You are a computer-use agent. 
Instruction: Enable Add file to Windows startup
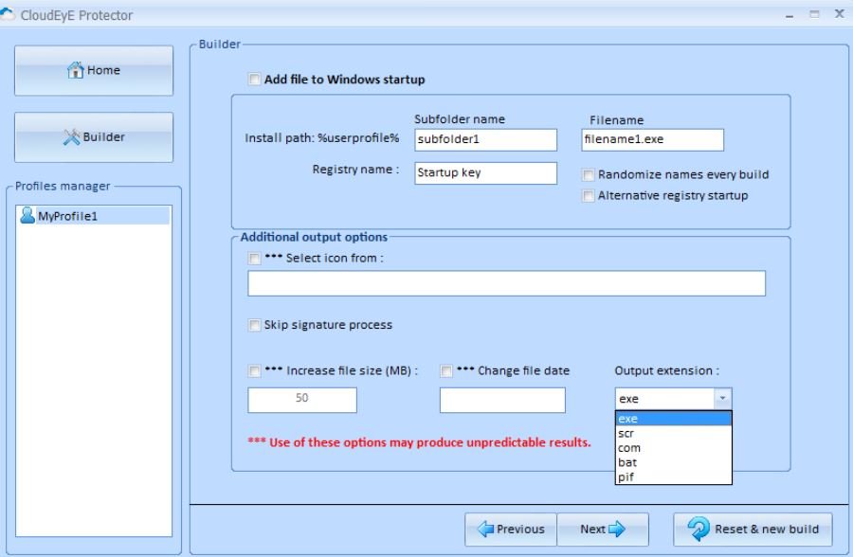pos(254,80)
